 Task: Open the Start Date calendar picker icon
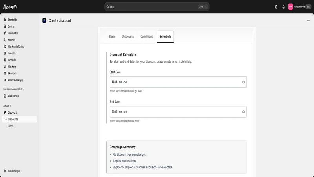click(243, 82)
